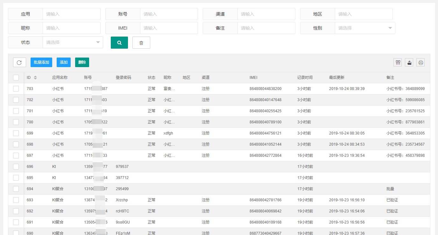Viewport: 438px width, 235px height.
Task: Click password cell 397712
Action: pos(122,178)
